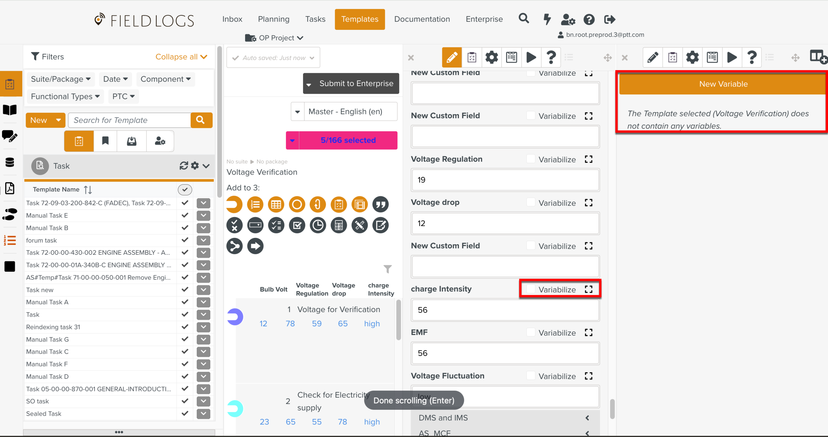Click the refresh icon in Task header
Viewport: 828px width, 437px height.
[183, 166]
